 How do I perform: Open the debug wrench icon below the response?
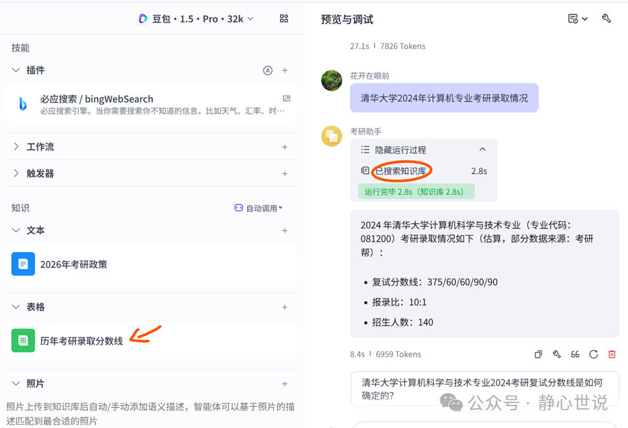coord(556,354)
